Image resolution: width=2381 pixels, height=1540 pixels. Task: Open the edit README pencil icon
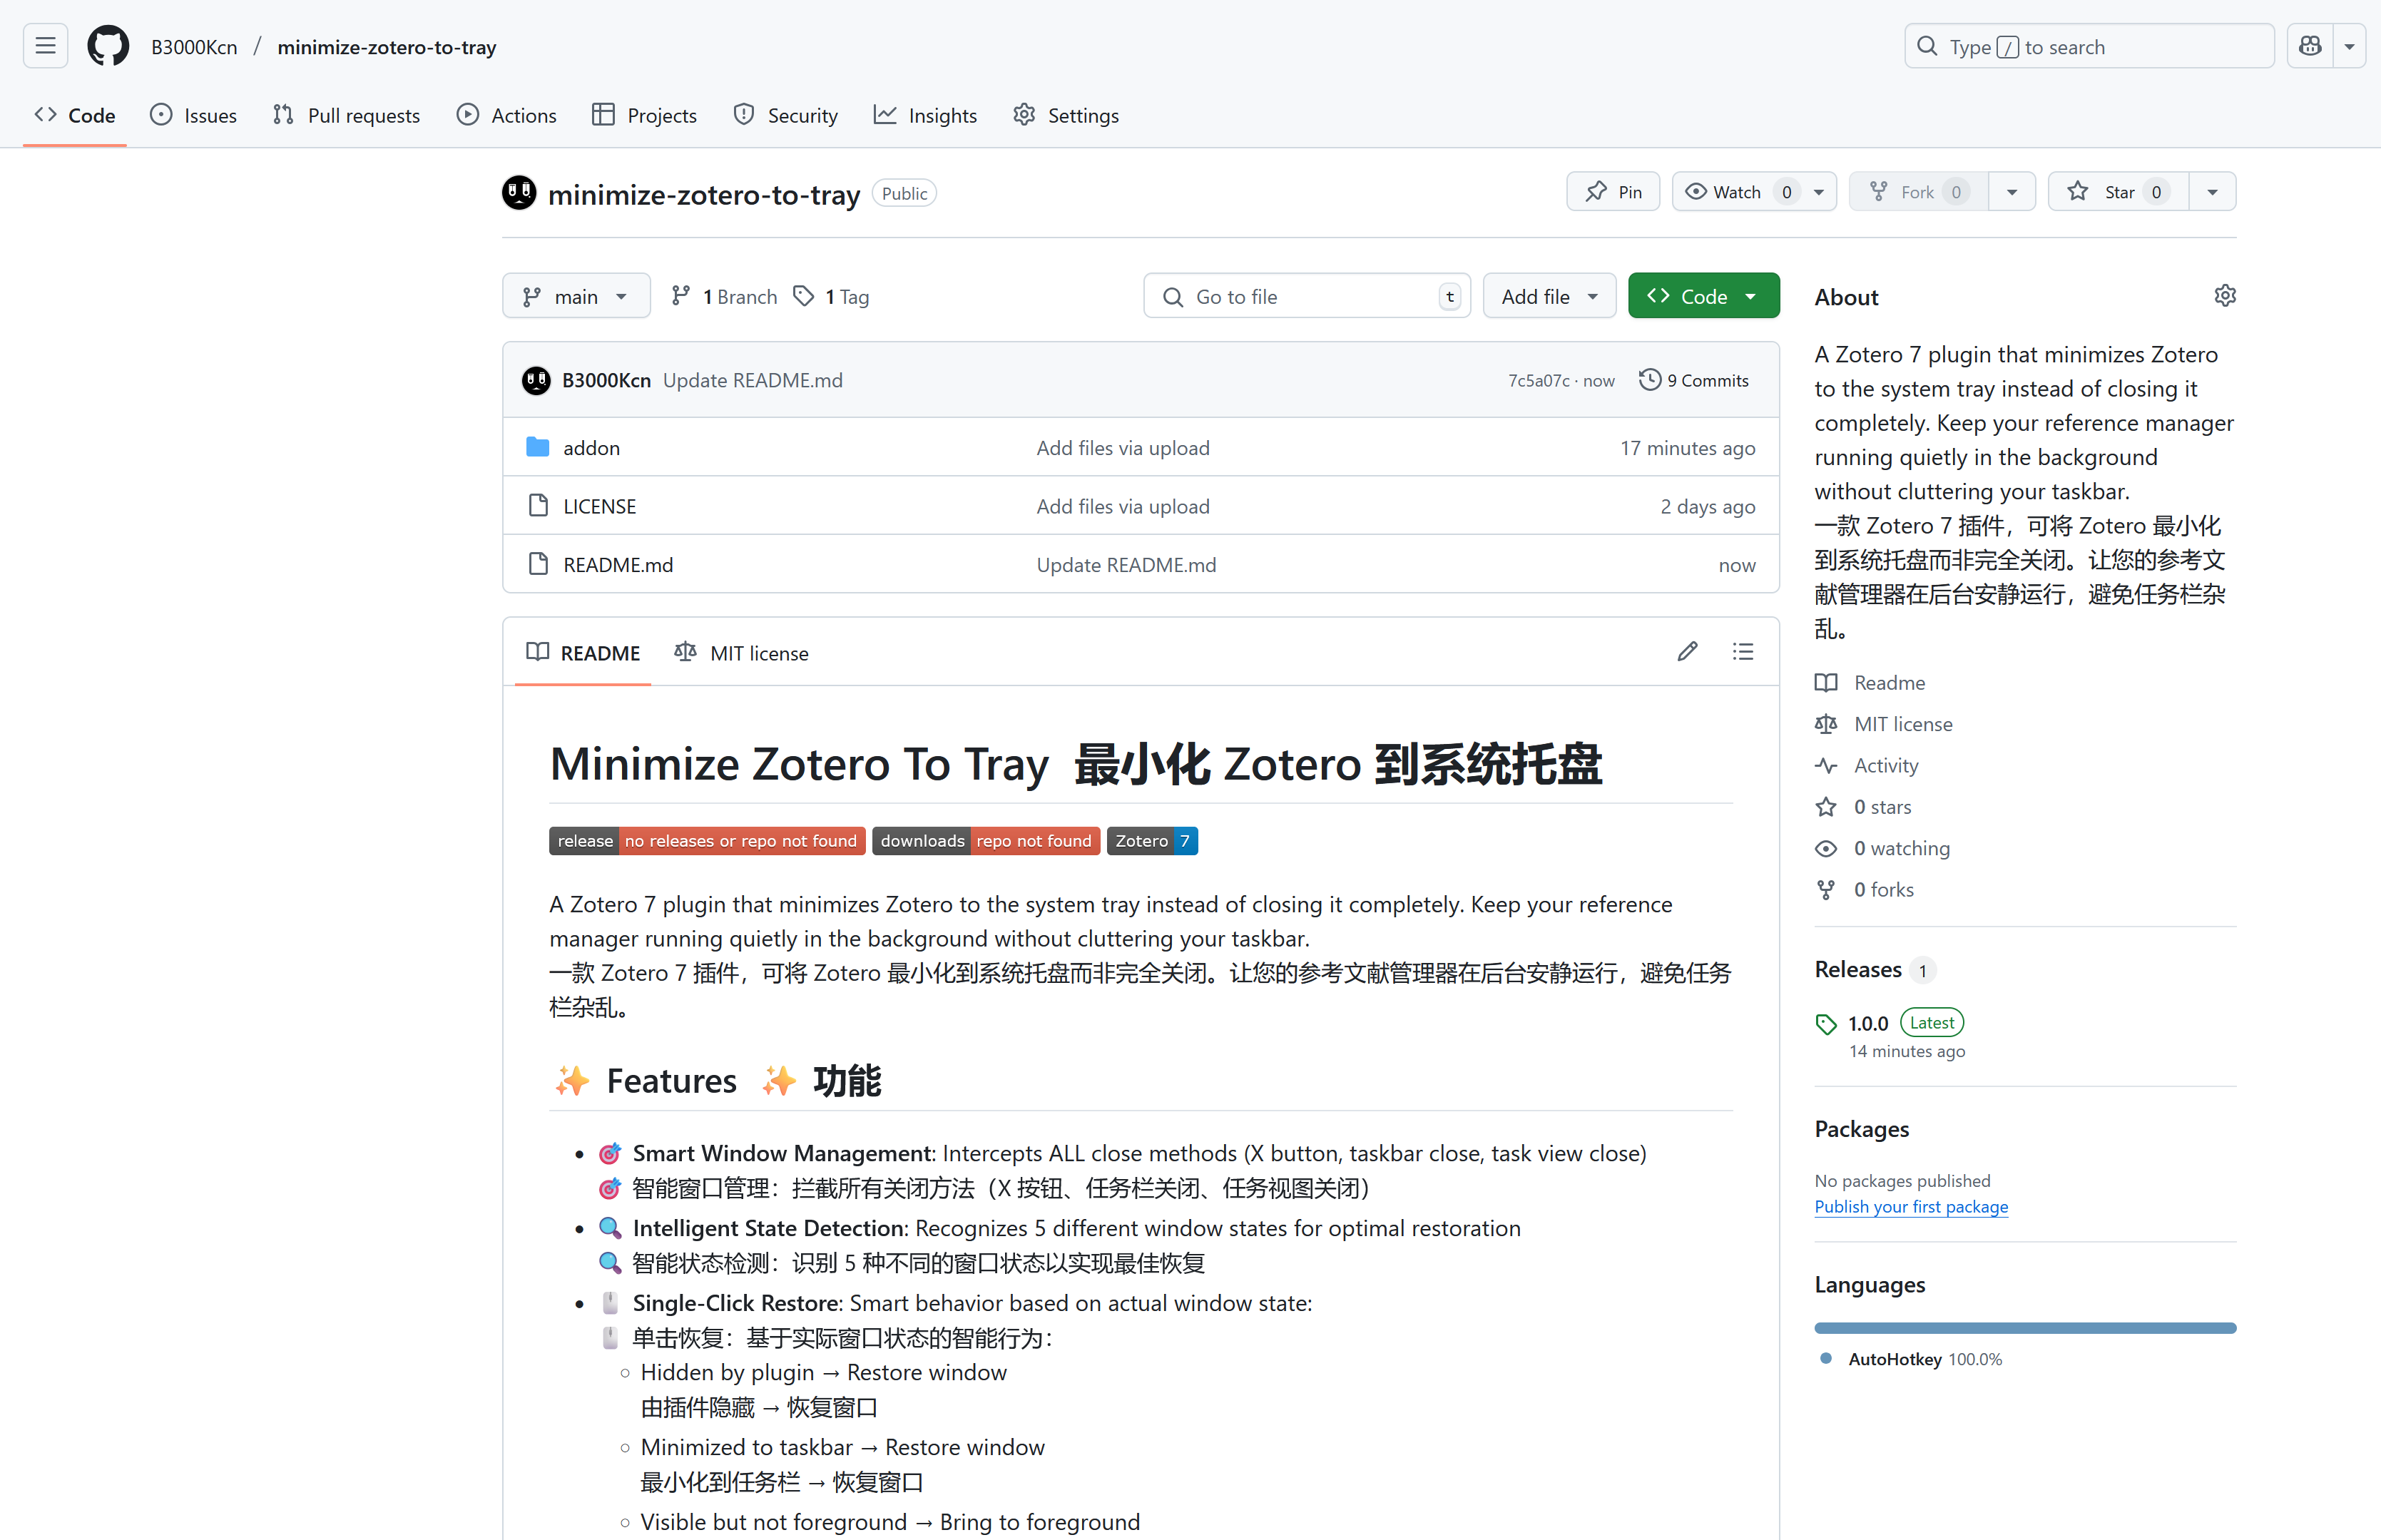1687,651
